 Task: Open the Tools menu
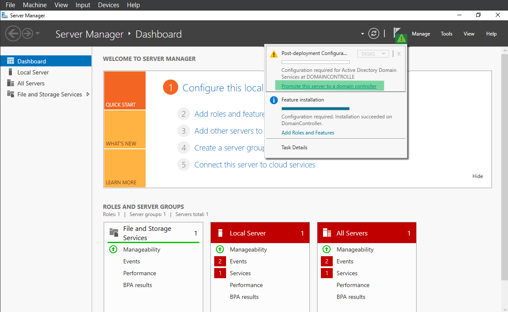pyautogui.click(x=447, y=34)
